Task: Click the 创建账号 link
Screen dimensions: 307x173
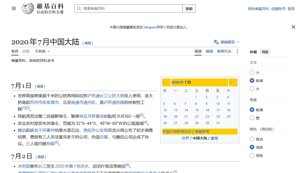Action: point(278,9)
